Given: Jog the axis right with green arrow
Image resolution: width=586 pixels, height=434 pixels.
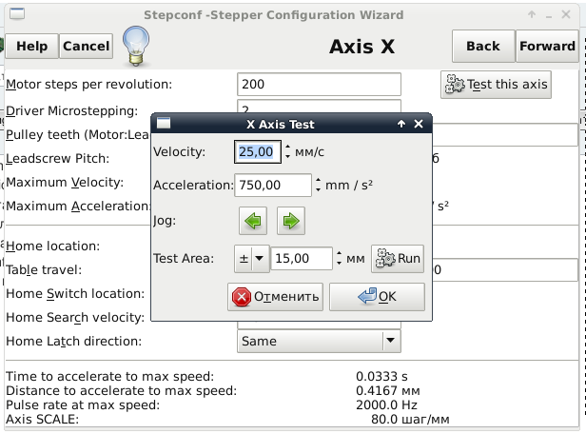Looking at the screenshot, I should click(291, 222).
